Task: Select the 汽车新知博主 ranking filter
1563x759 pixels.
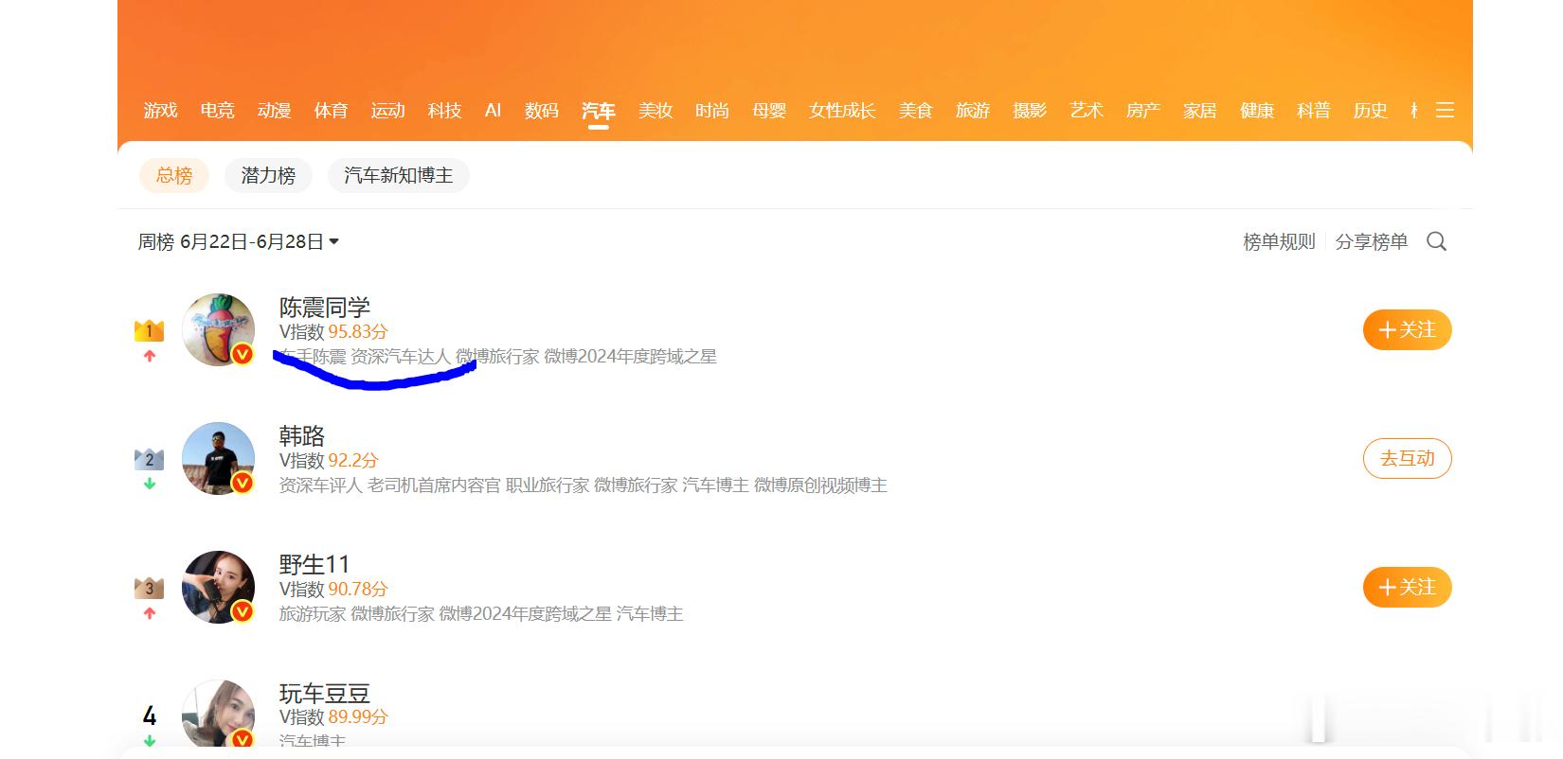Action: tap(399, 175)
